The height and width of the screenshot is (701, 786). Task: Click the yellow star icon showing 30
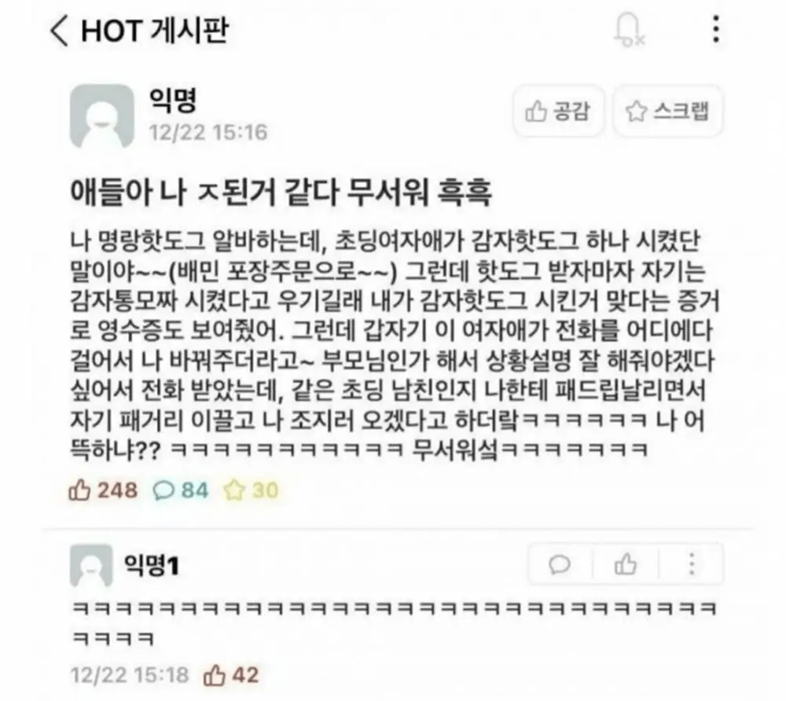coord(234,490)
